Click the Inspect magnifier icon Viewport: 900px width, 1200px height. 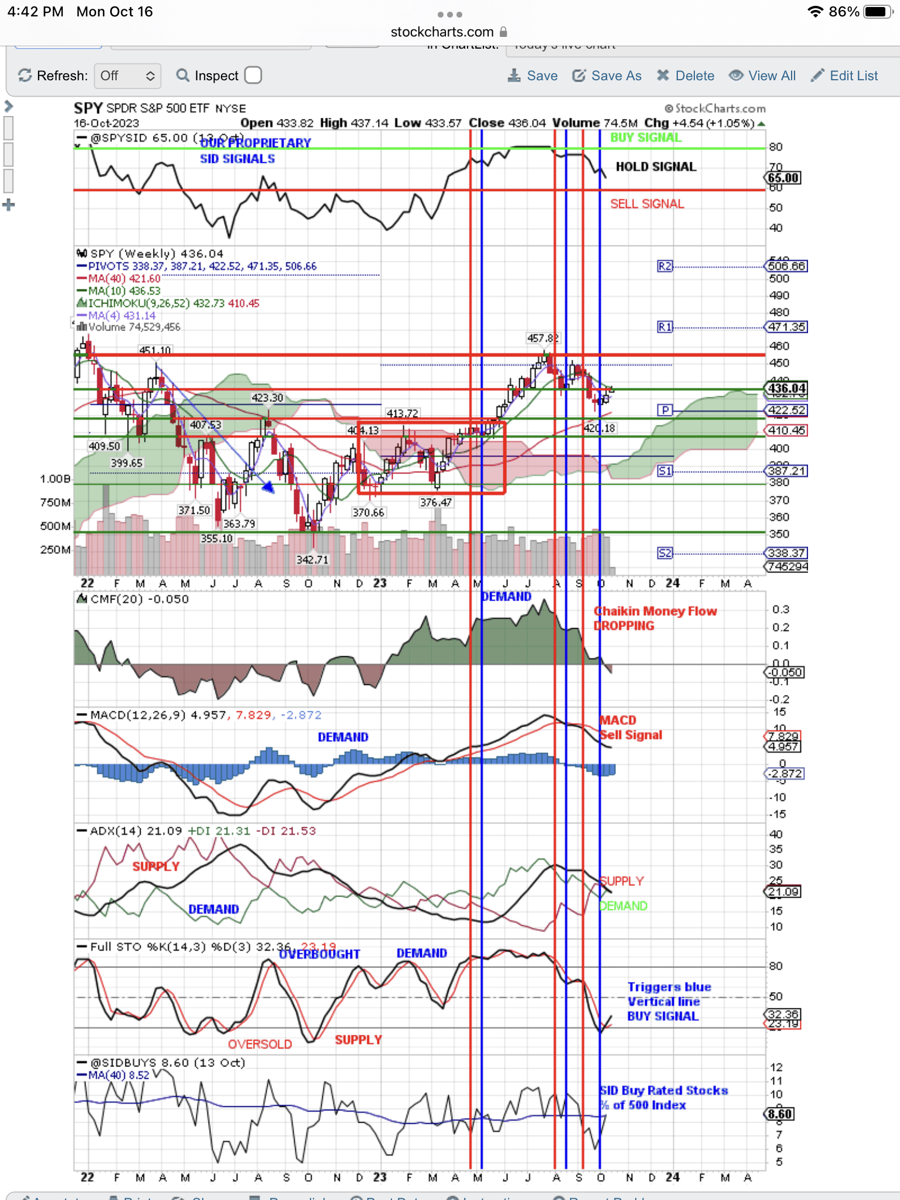click(x=183, y=76)
